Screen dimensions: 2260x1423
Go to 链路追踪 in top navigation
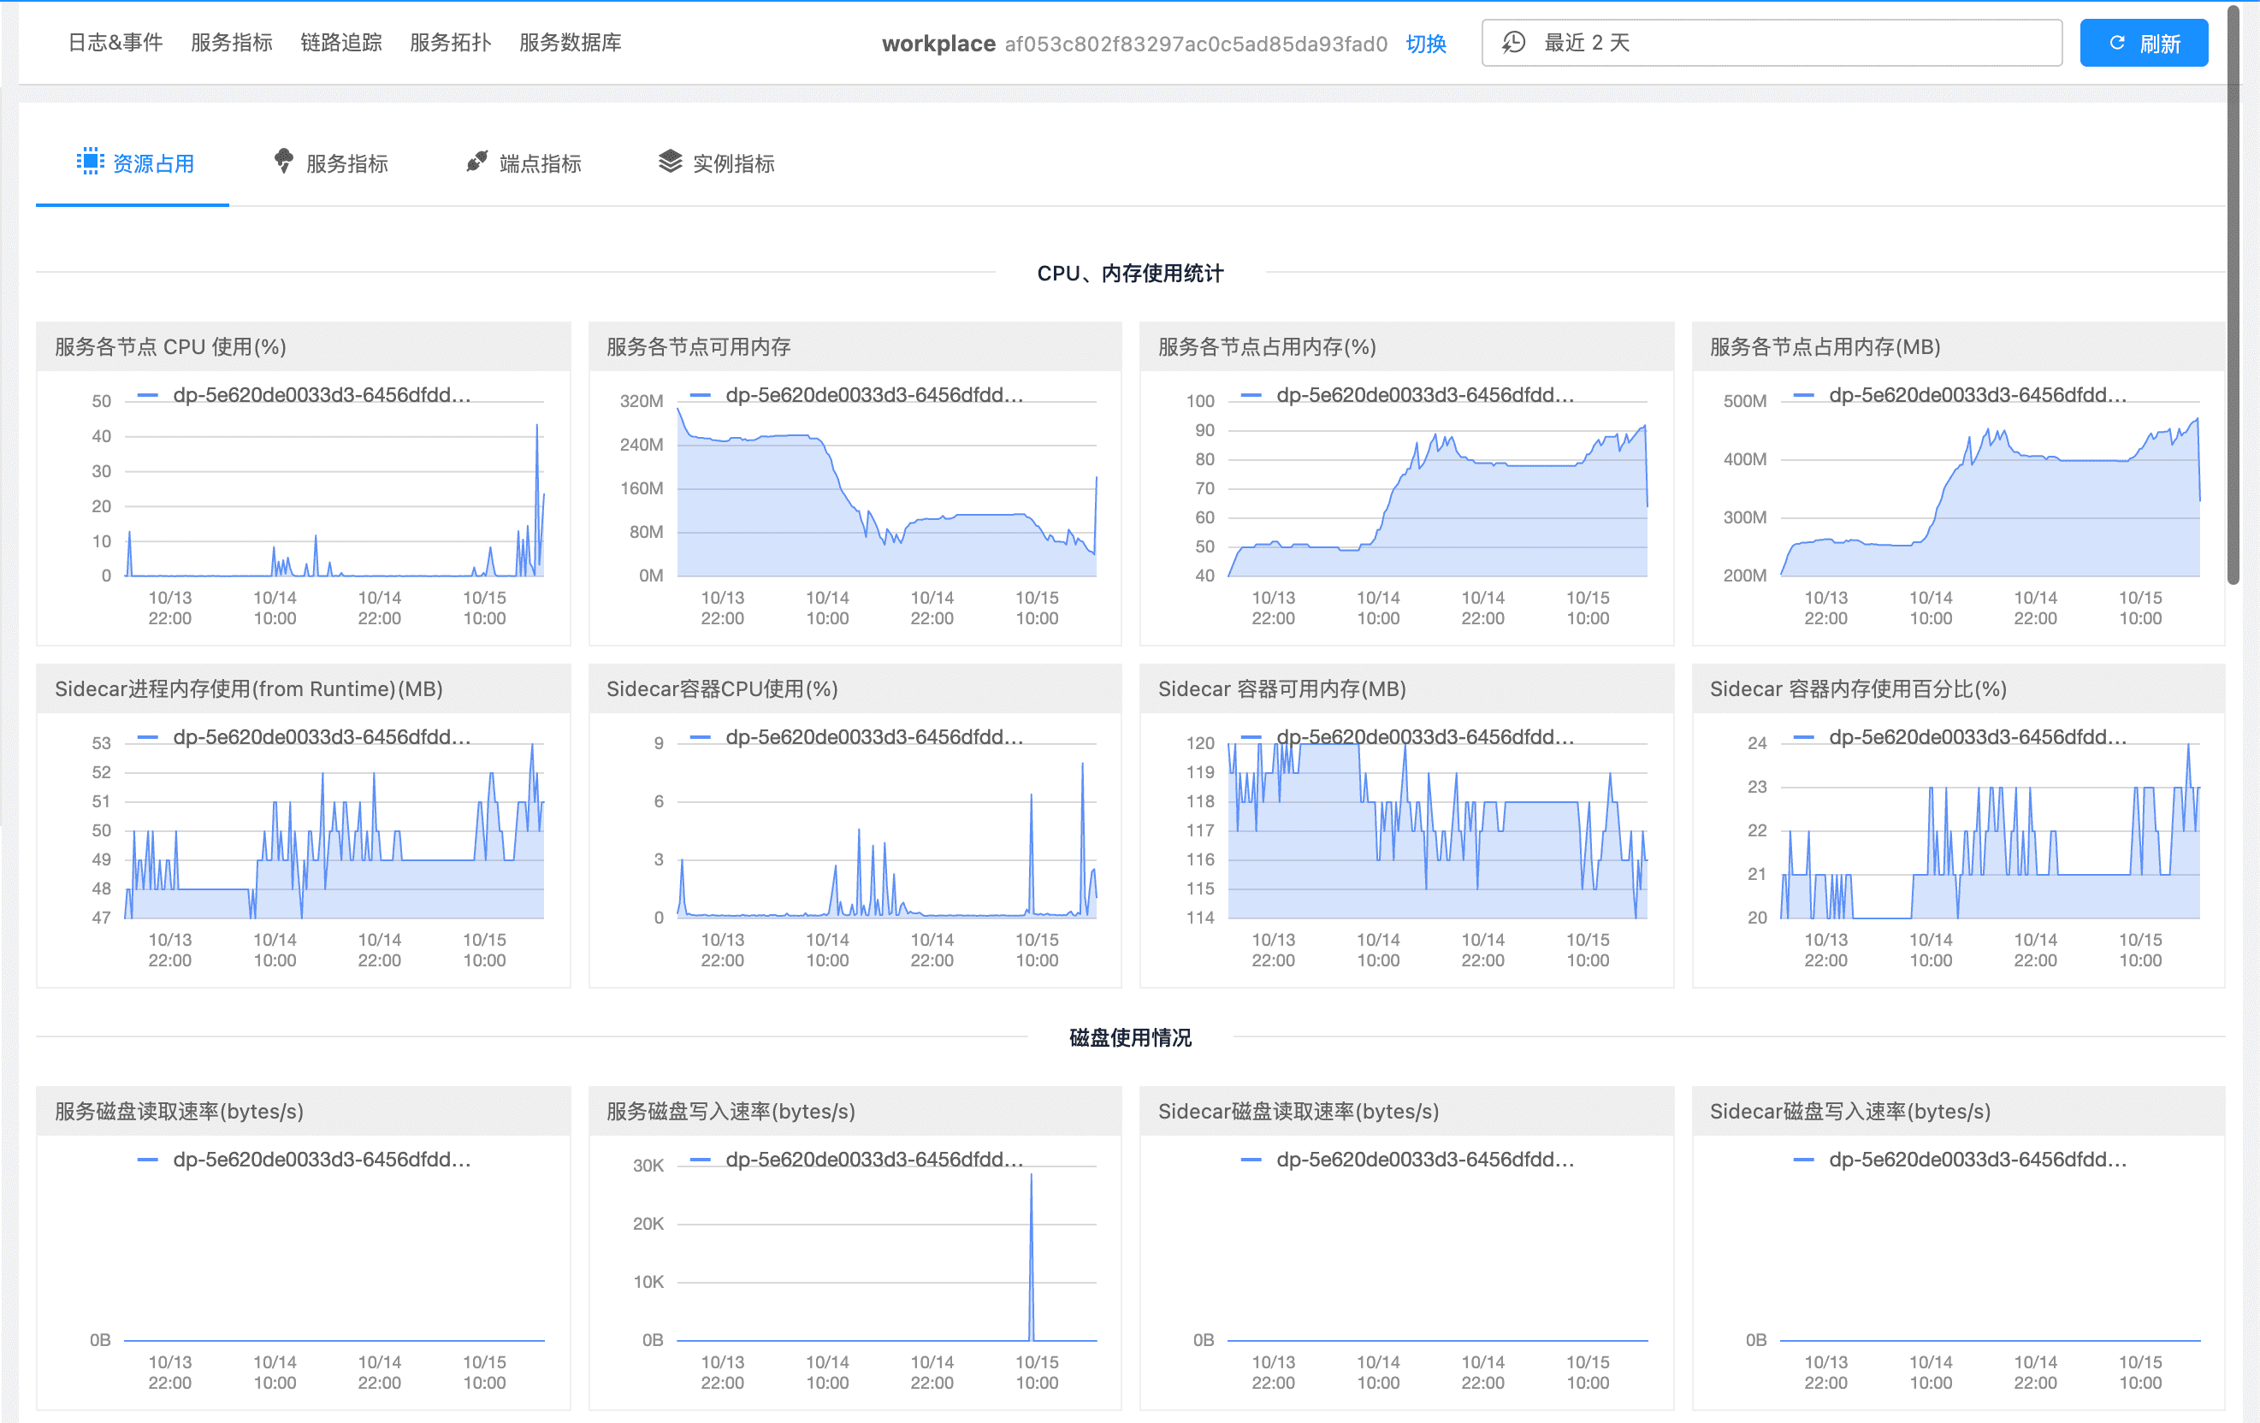tap(340, 42)
